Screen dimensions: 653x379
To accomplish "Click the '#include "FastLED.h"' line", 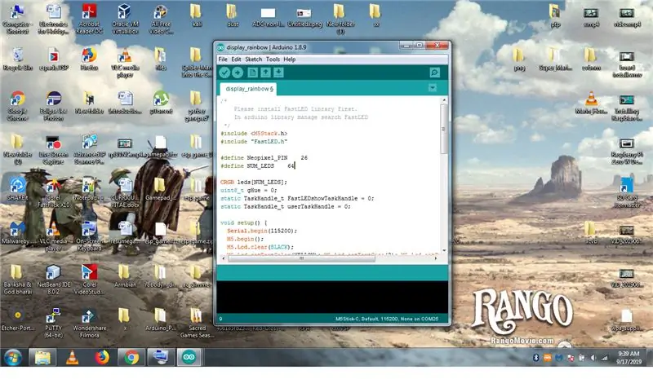I will point(254,142).
